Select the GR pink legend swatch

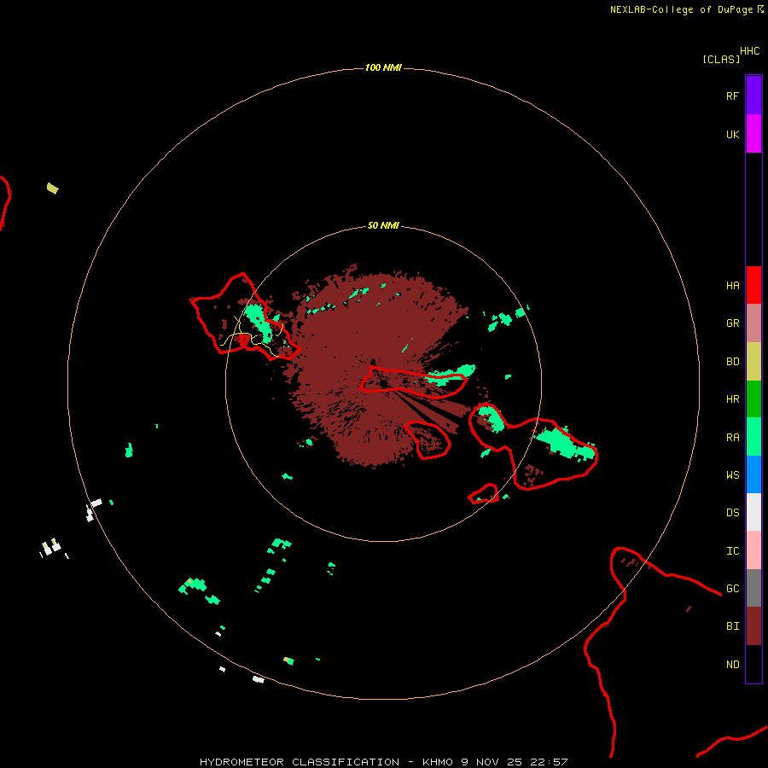[753, 323]
